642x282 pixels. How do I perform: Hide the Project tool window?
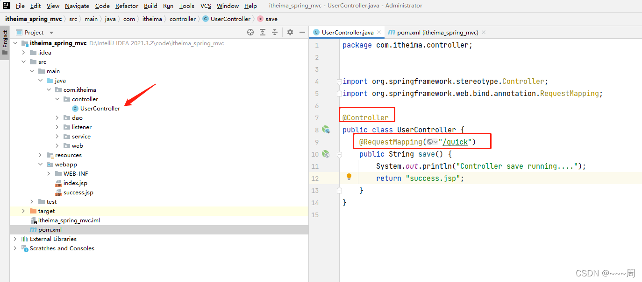click(x=302, y=32)
